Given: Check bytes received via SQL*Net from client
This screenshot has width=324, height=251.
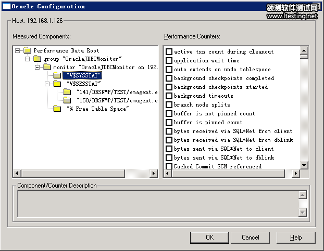Looking at the screenshot, I should pos(169,131).
